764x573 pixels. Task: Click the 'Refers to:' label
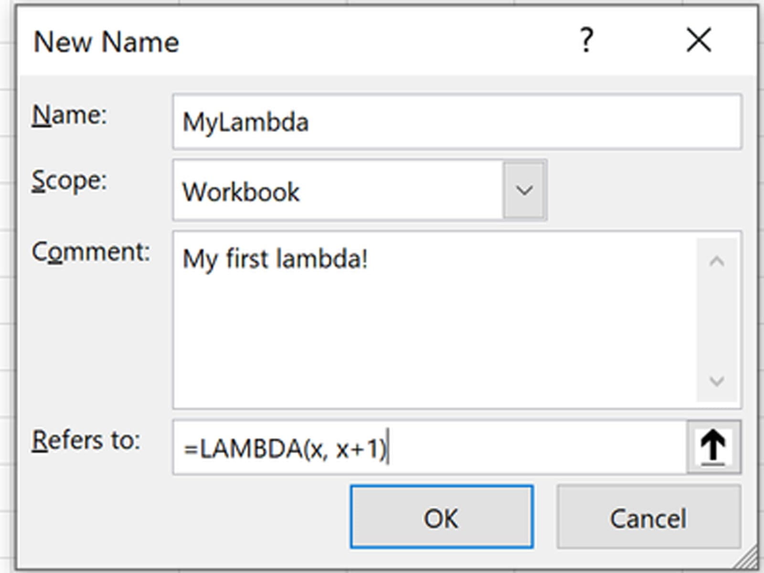coord(86,440)
